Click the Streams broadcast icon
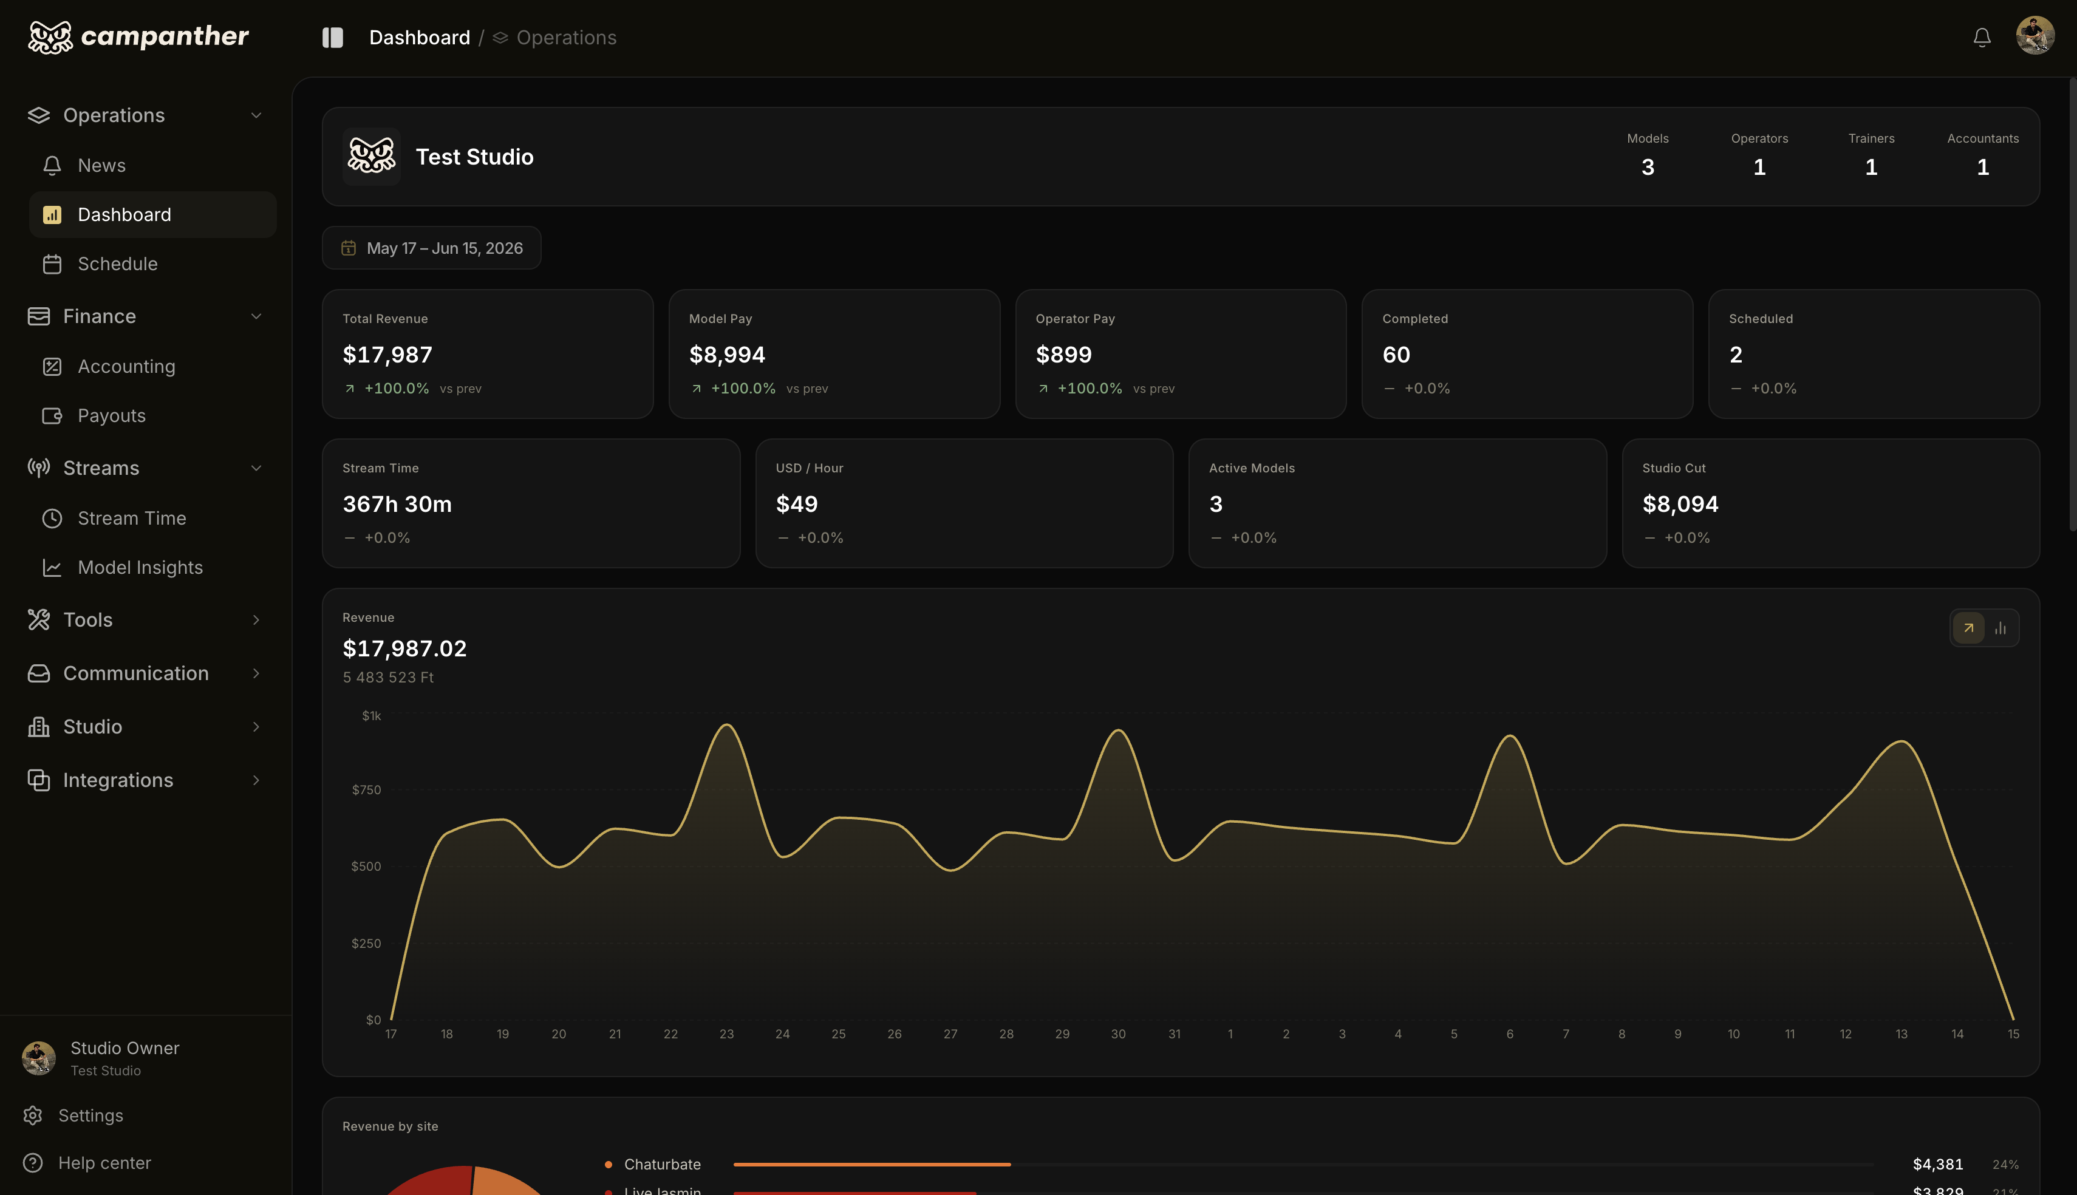This screenshot has width=2077, height=1195. point(39,469)
